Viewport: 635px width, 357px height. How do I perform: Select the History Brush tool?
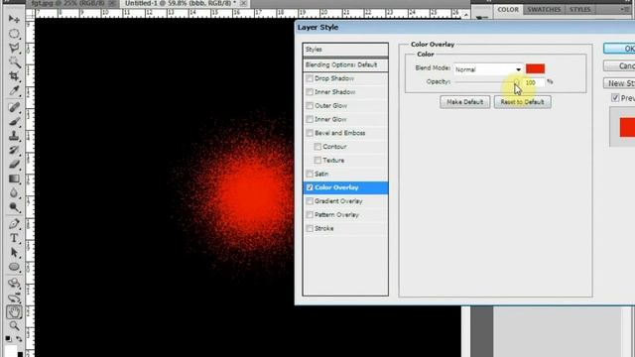(14, 150)
